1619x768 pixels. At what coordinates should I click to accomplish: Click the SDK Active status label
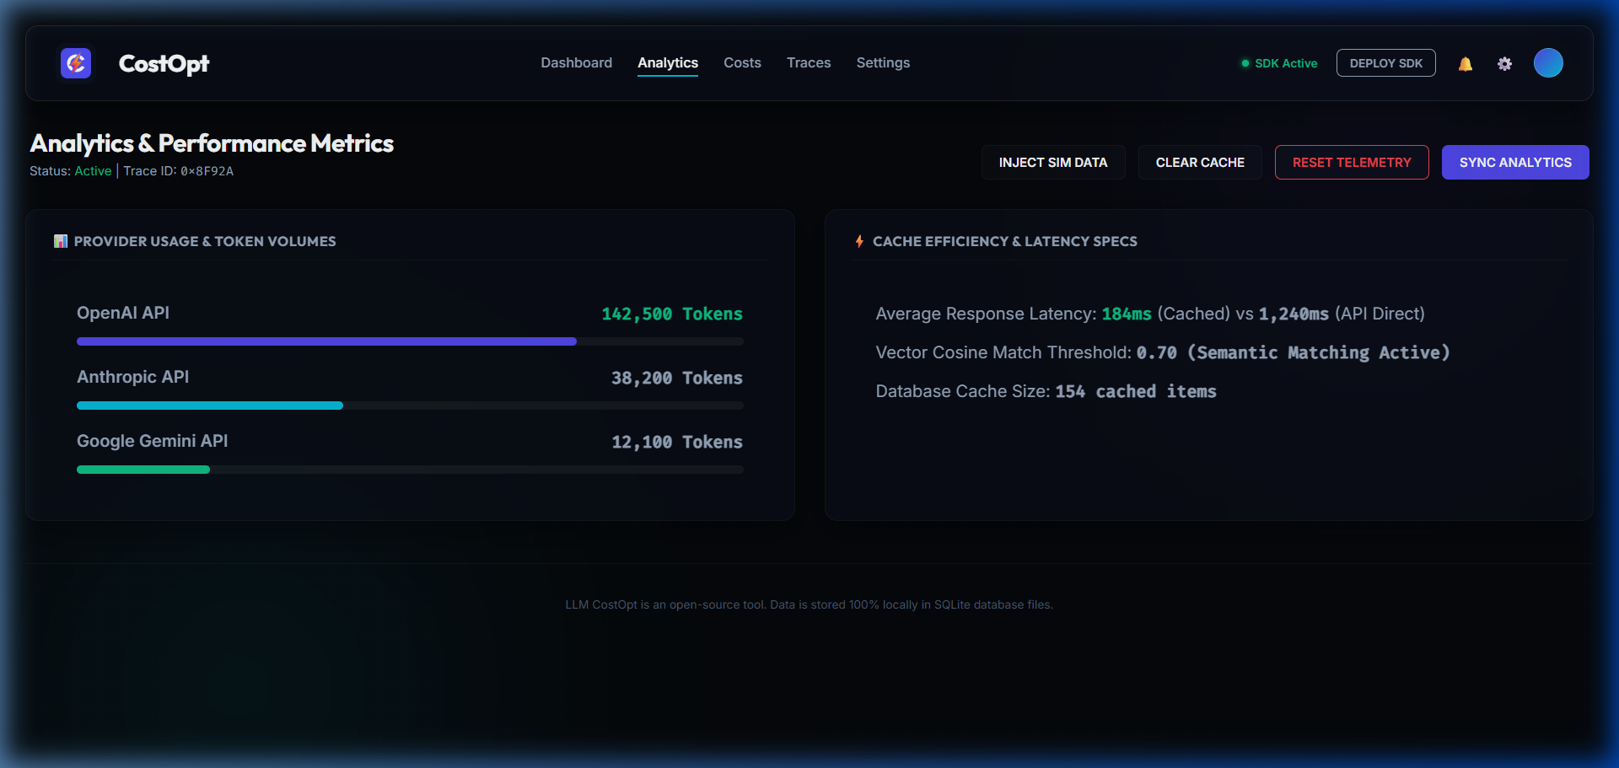pyautogui.click(x=1286, y=63)
